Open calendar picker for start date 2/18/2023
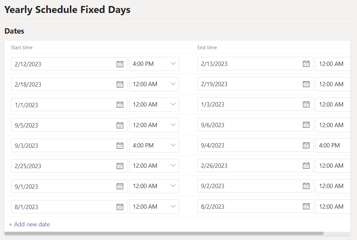This screenshot has width=357, height=240. click(x=120, y=84)
